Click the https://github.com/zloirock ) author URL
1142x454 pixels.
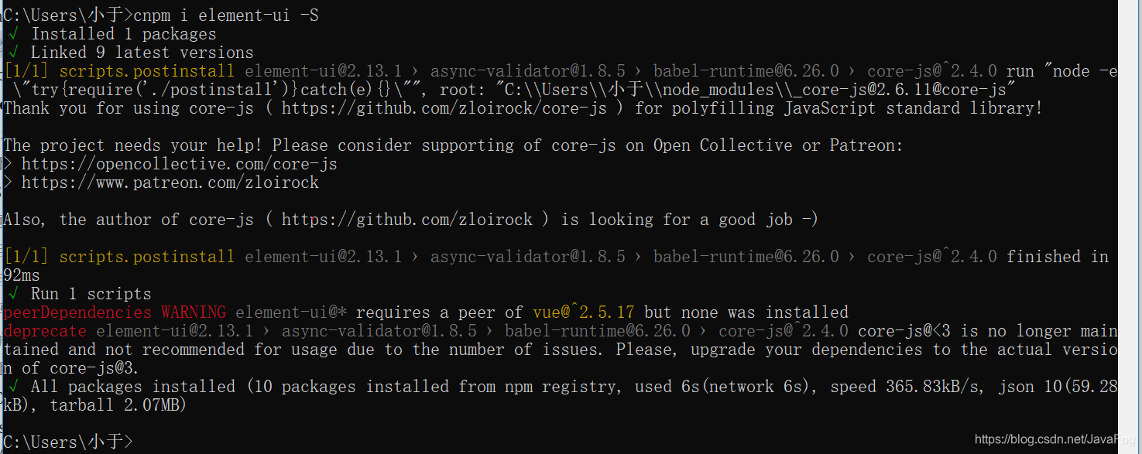(x=407, y=220)
